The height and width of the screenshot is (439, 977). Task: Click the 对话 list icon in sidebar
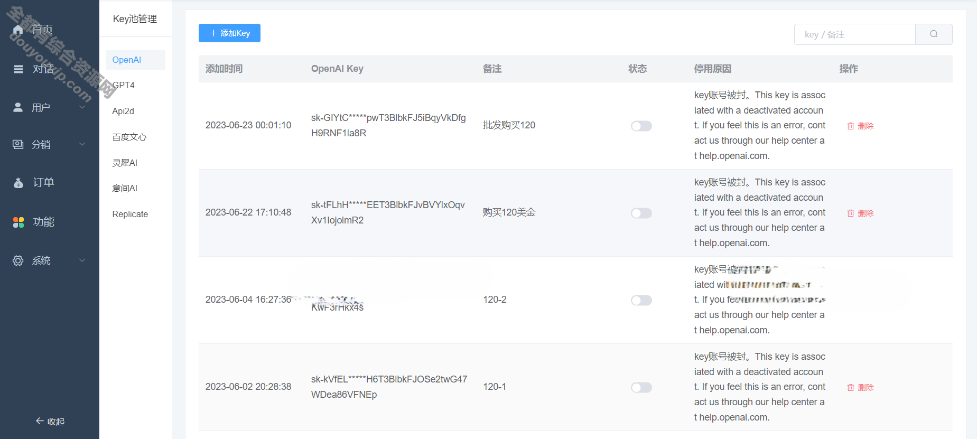click(x=18, y=69)
